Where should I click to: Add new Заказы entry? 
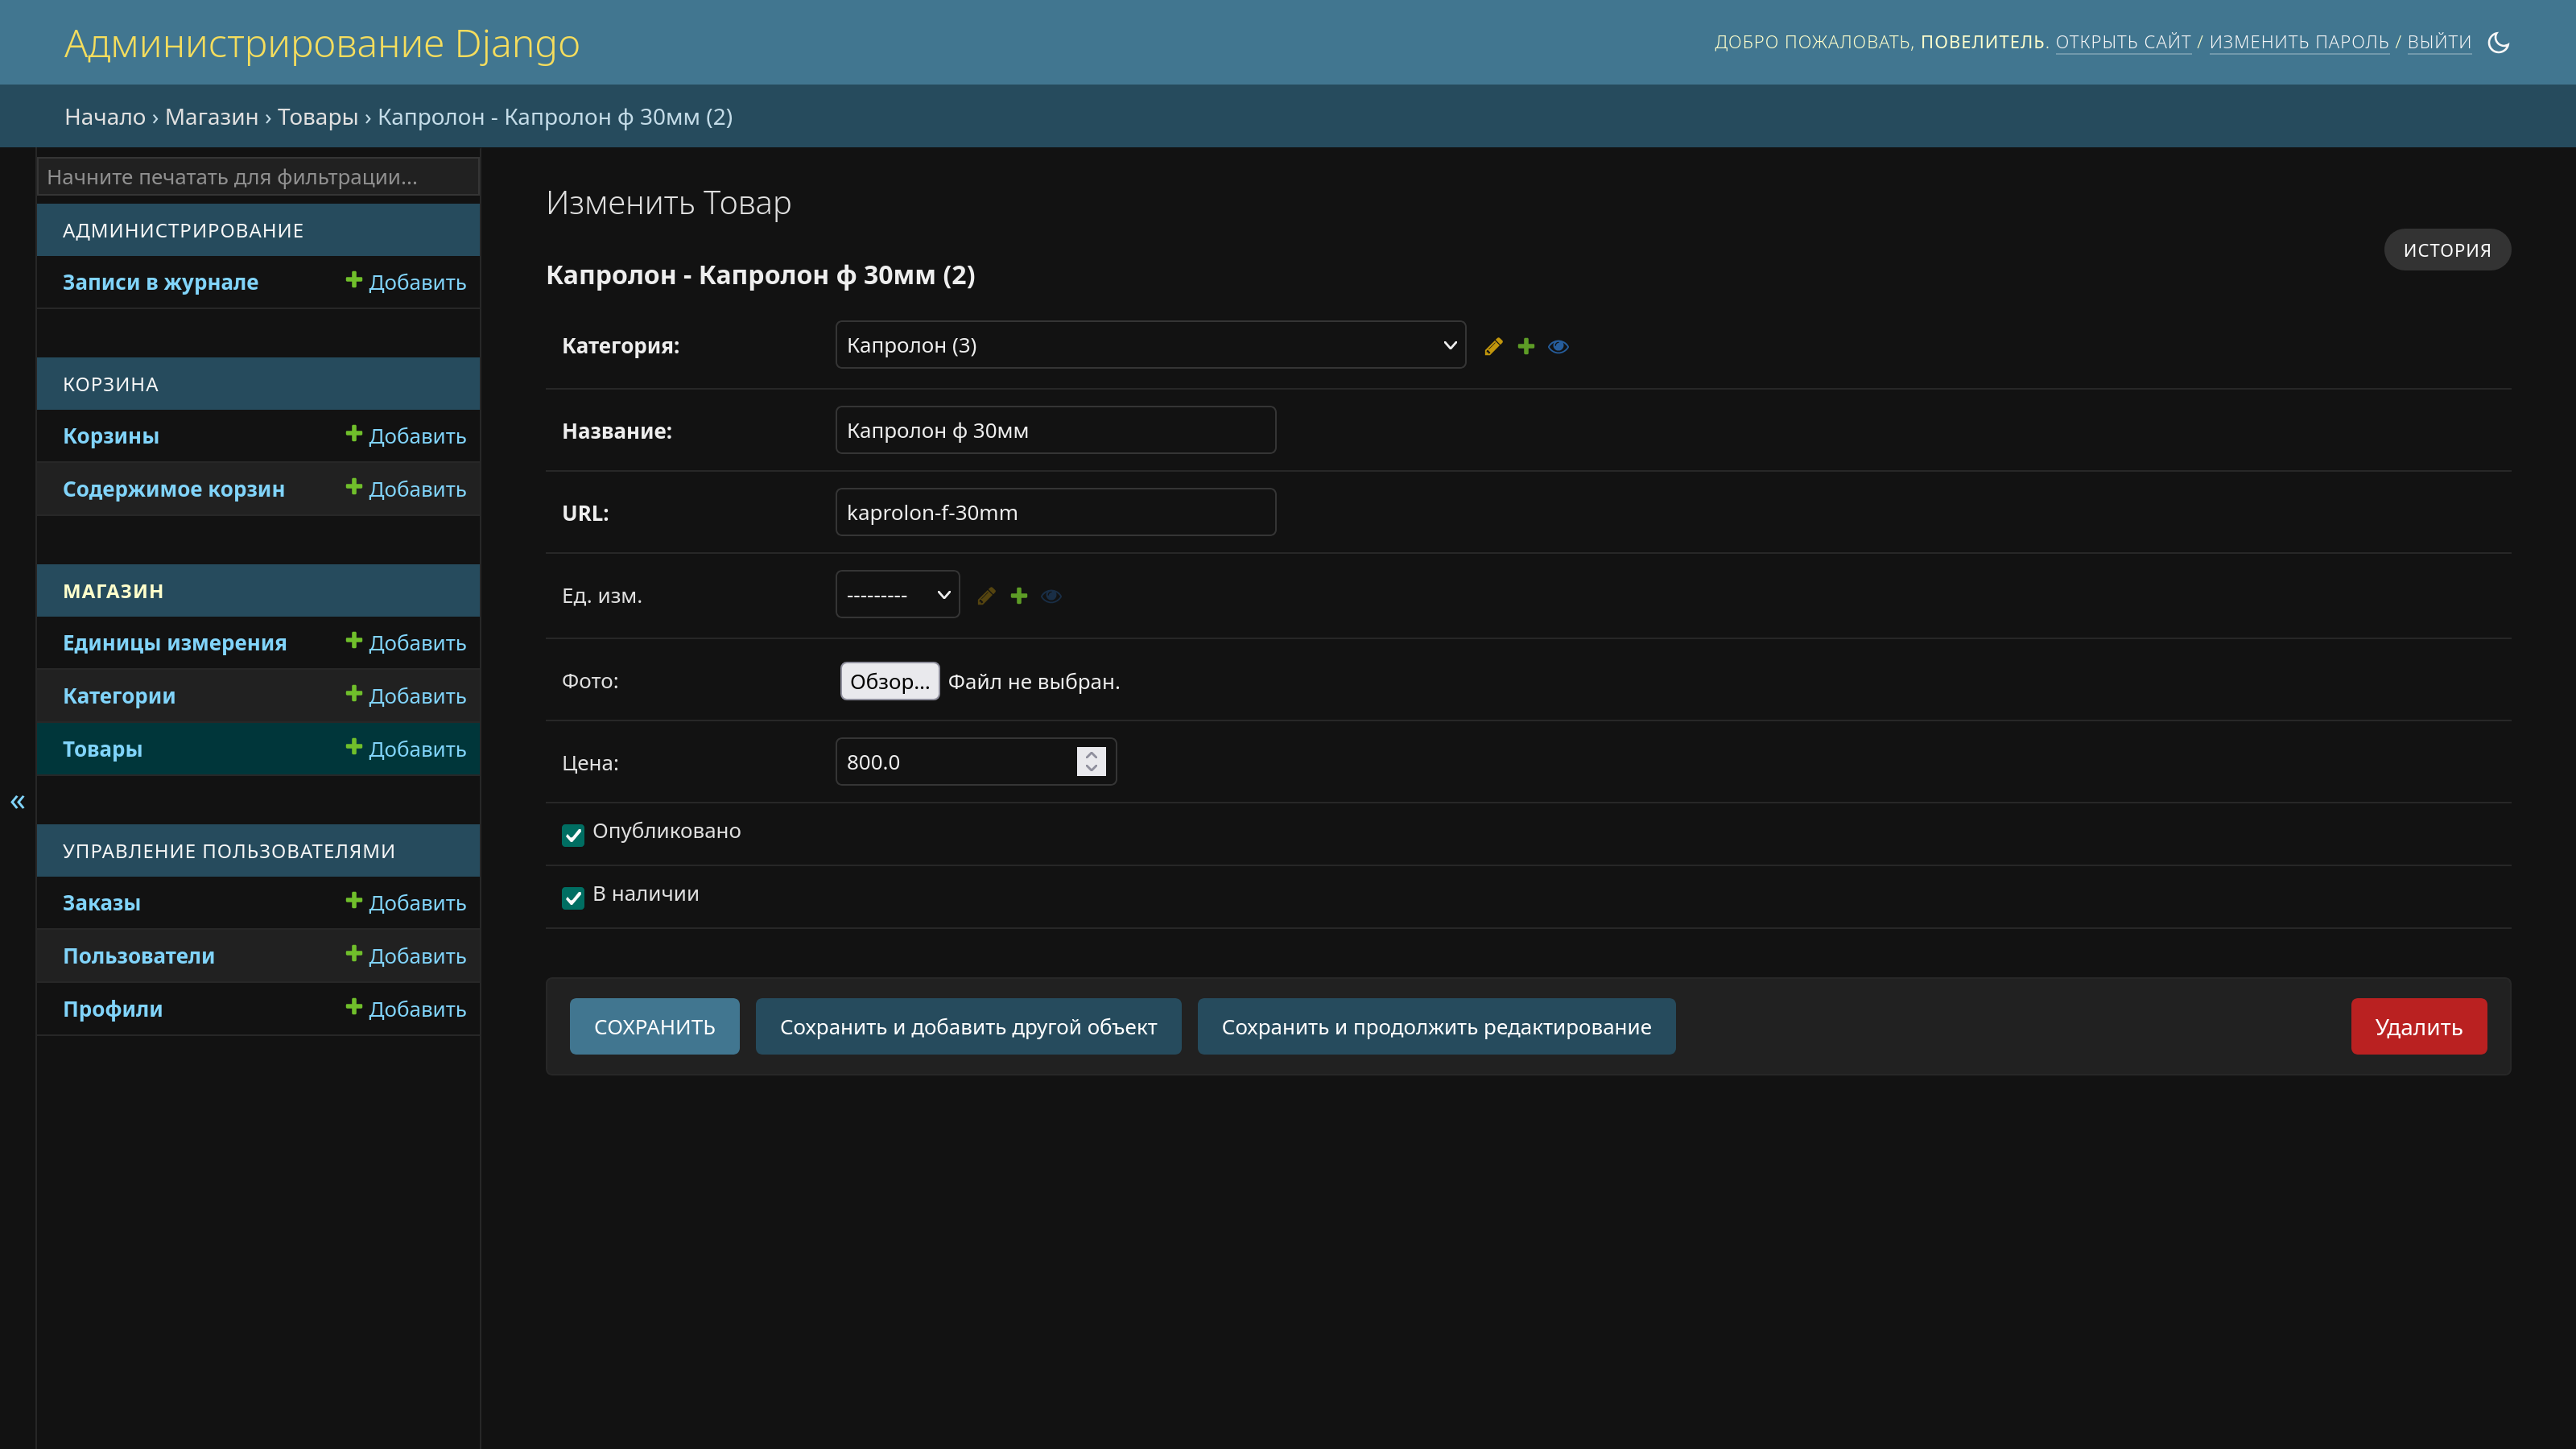(406, 903)
